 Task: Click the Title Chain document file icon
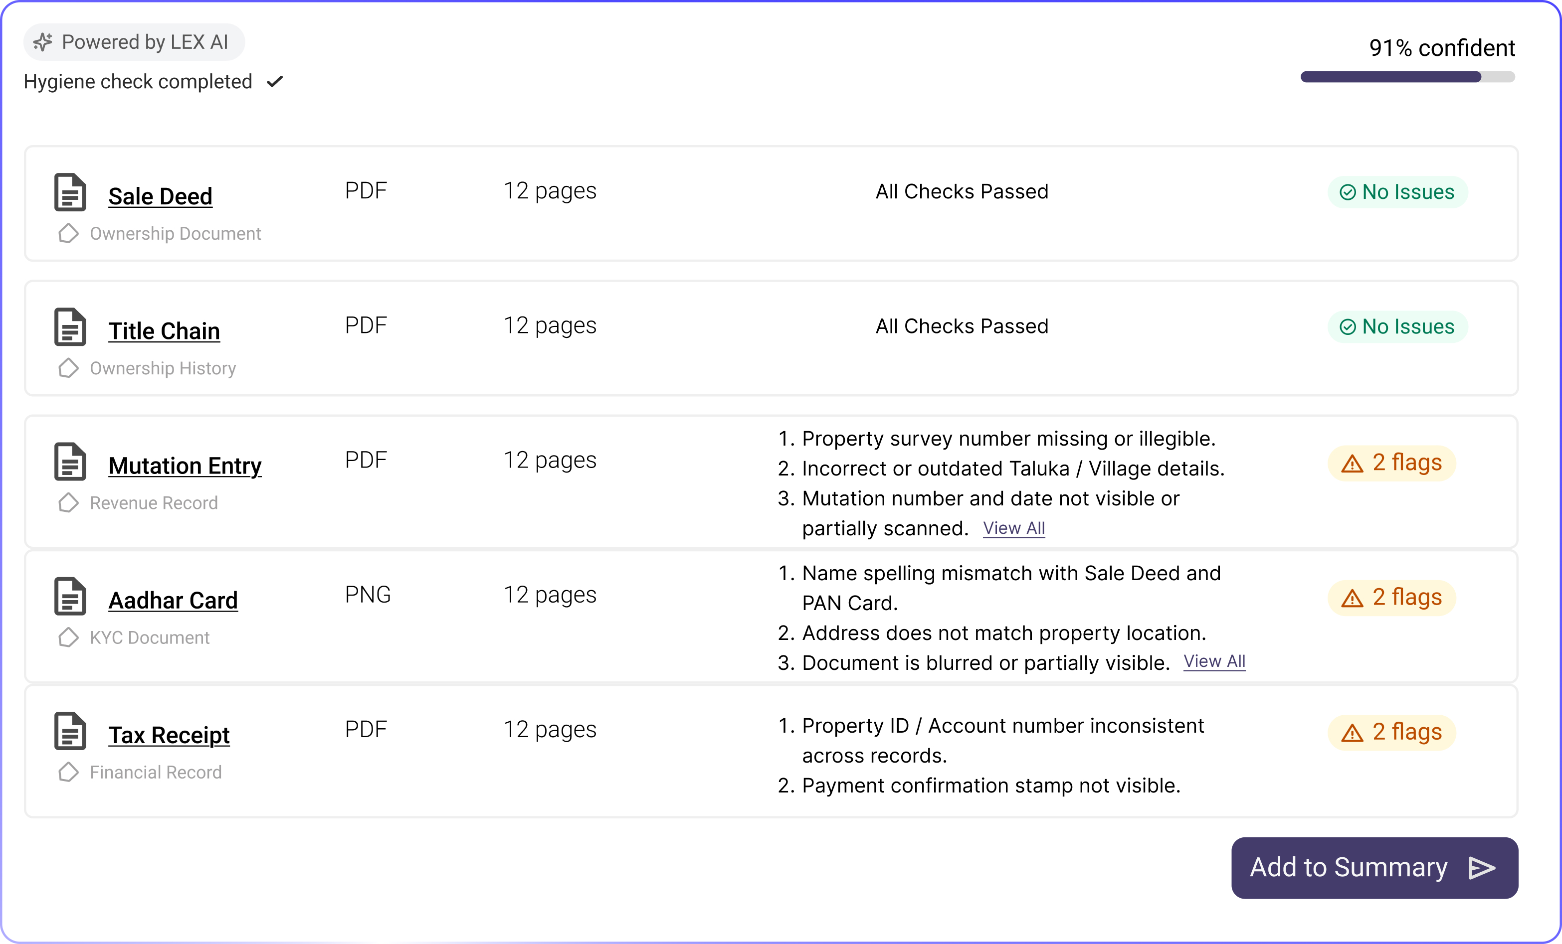click(70, 327)
